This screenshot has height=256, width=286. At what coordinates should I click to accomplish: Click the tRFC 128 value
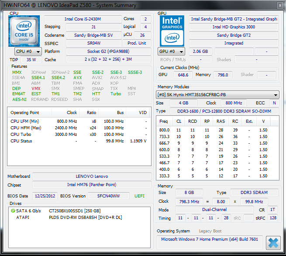(x=273, y=218)
